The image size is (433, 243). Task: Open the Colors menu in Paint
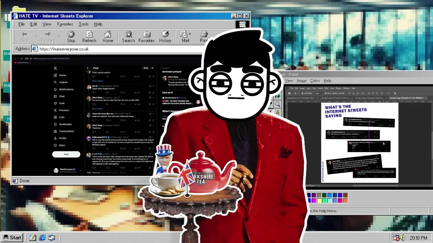tap(315, 81)
